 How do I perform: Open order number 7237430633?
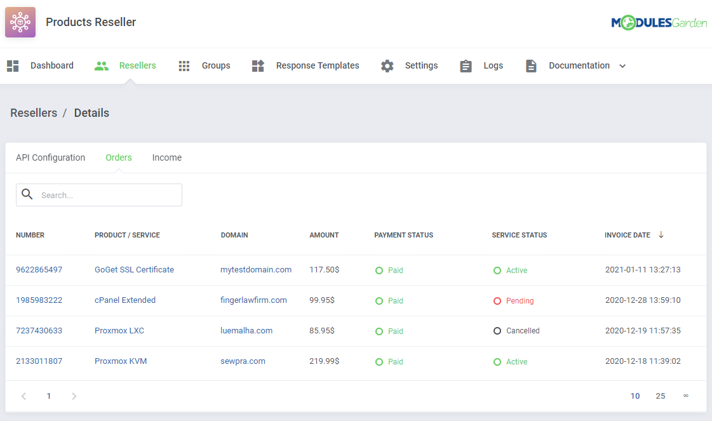[x=39, y=331]
